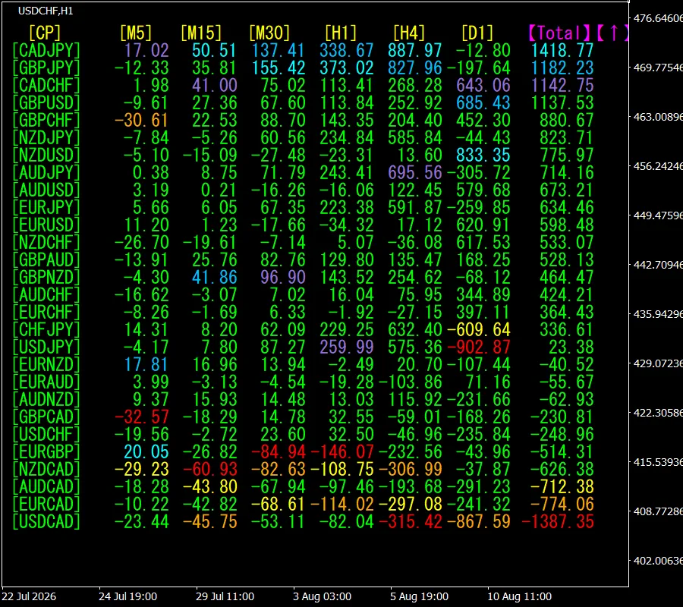
Task: Click the [EURGBP] pair label
Action: pos(46,451)
